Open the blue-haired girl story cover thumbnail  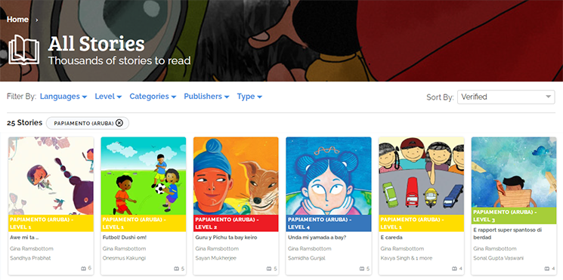click(329, 176)
